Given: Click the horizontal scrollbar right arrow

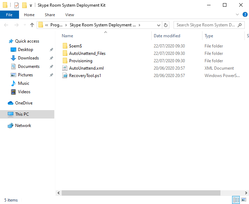Looking at the screenshot, I should [246, 193].
